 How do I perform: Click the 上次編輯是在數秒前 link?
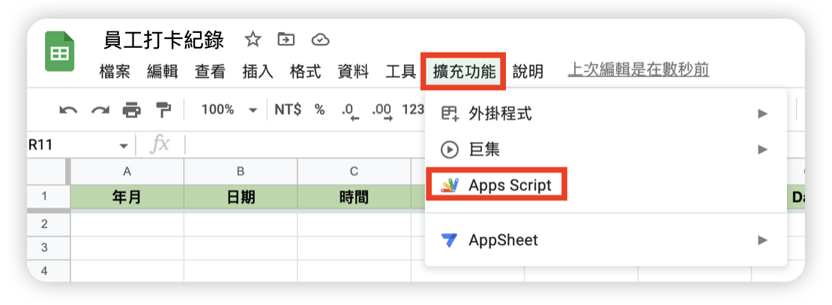[x=639, y=70]
